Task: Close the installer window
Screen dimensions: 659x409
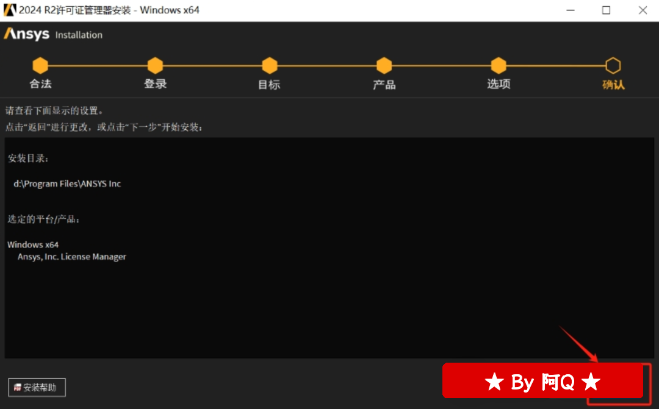Action: [643, 10]
